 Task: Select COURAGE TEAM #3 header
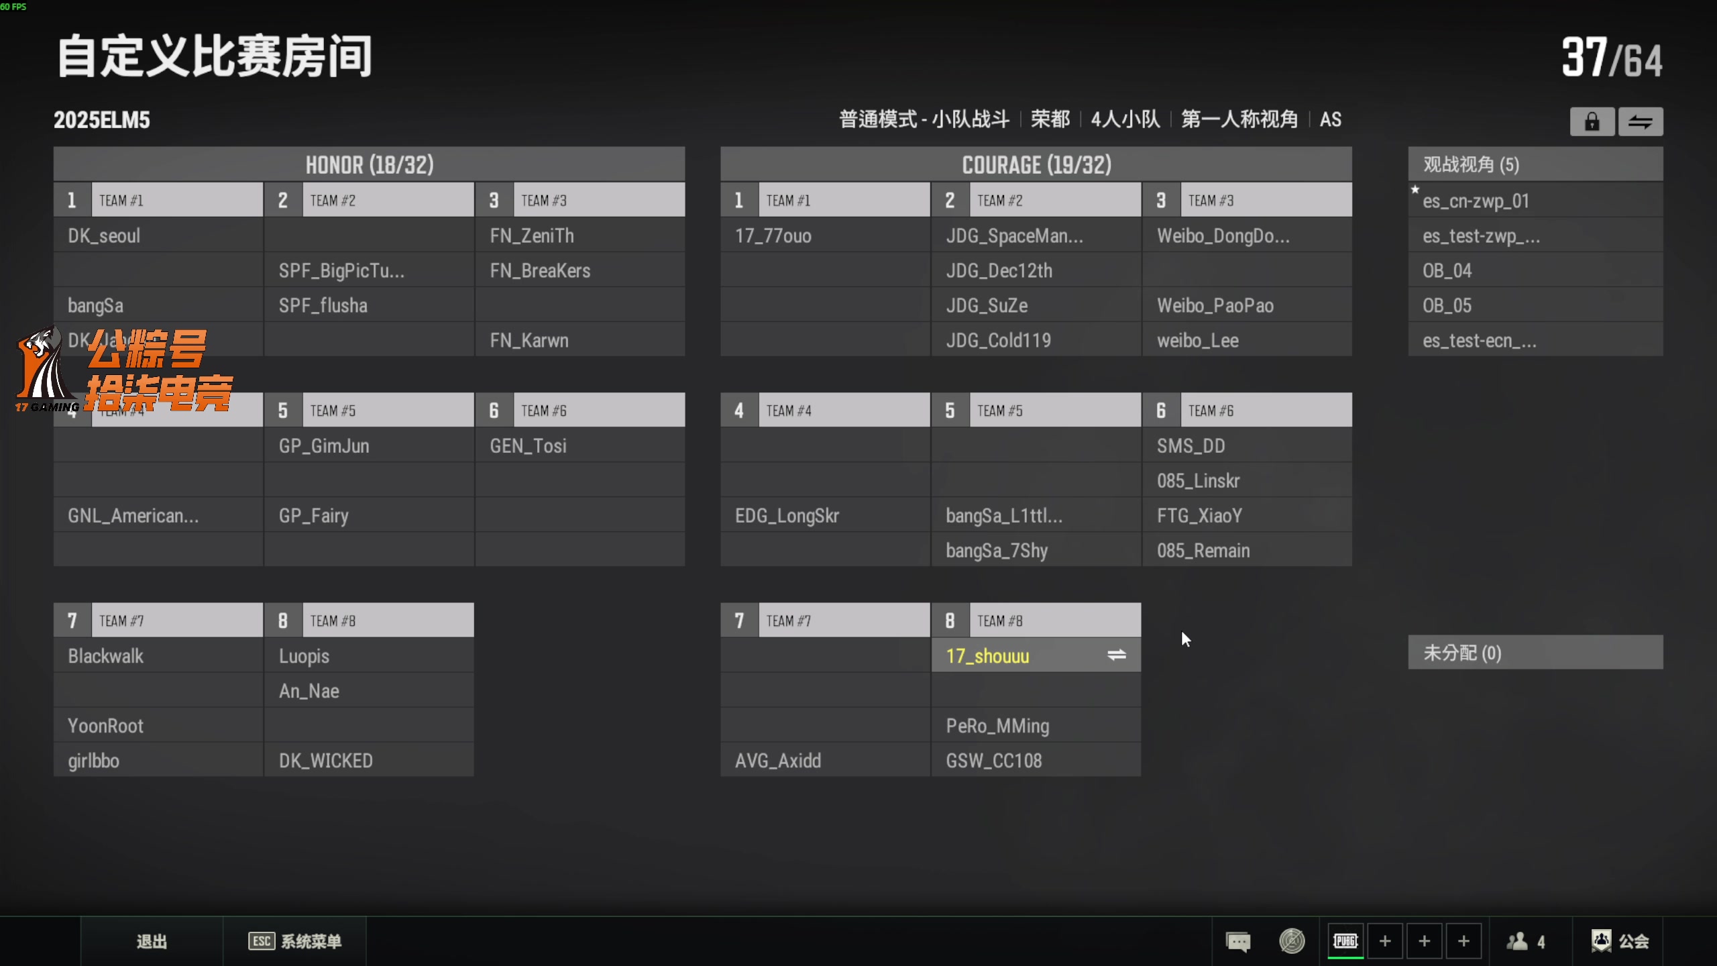click(x=1248, y=200)
